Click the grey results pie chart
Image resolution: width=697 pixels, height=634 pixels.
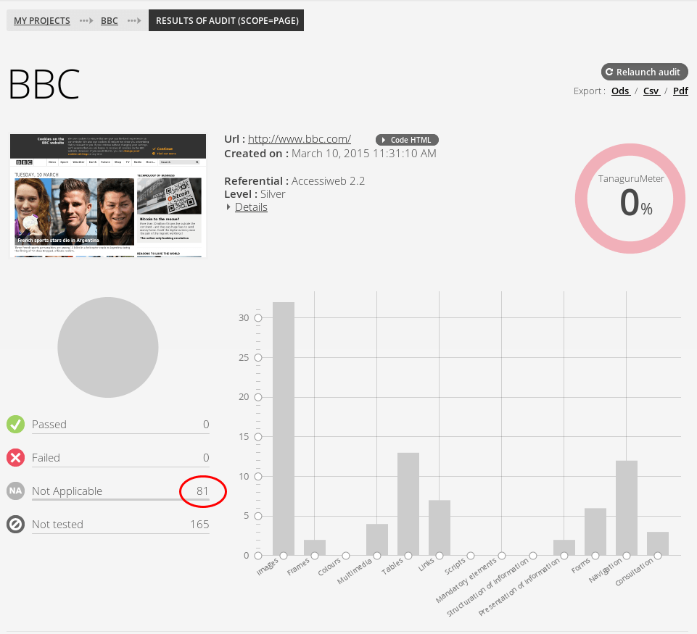[108, 347]
